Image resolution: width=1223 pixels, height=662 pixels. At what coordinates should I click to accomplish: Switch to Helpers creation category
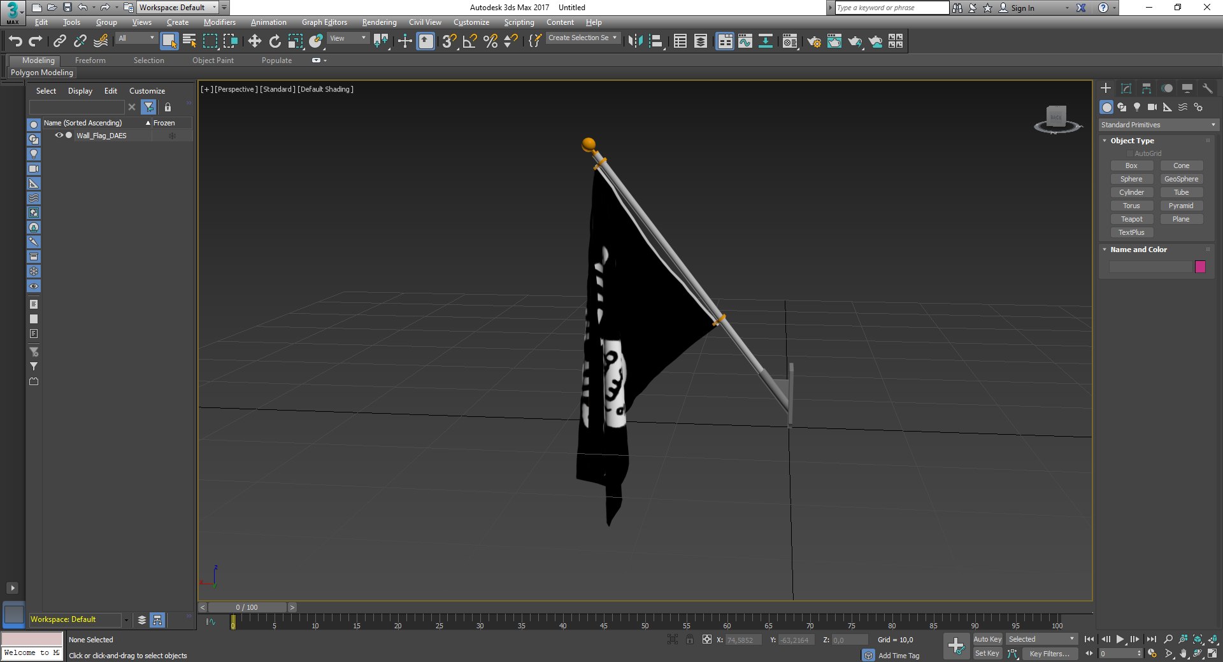[x=1168, y=107]
